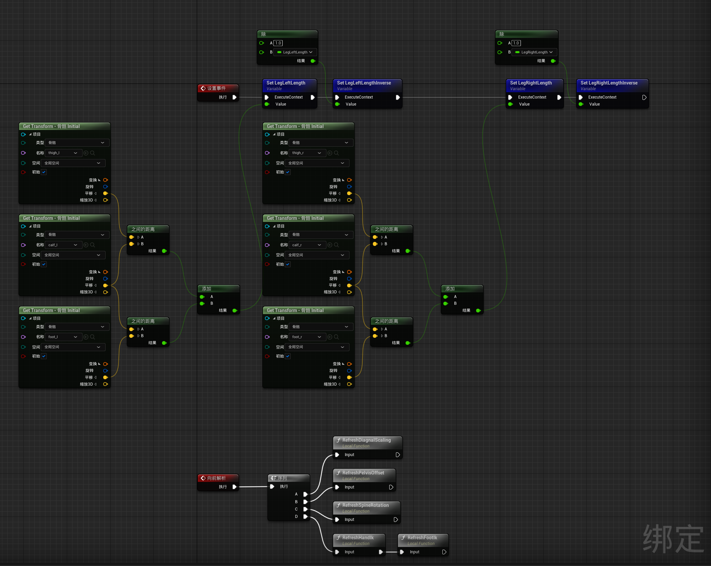
Task: Click the A input pin on the left 添加 node
Action: (x=202, y=297)
